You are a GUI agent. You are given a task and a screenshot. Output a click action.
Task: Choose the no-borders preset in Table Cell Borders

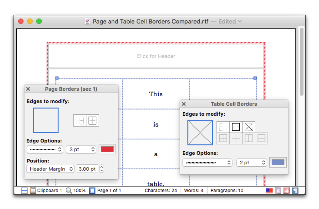click(223, 127)
